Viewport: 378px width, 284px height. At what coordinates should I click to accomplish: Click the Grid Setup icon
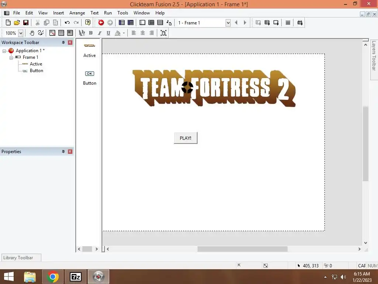click(52, 33)
